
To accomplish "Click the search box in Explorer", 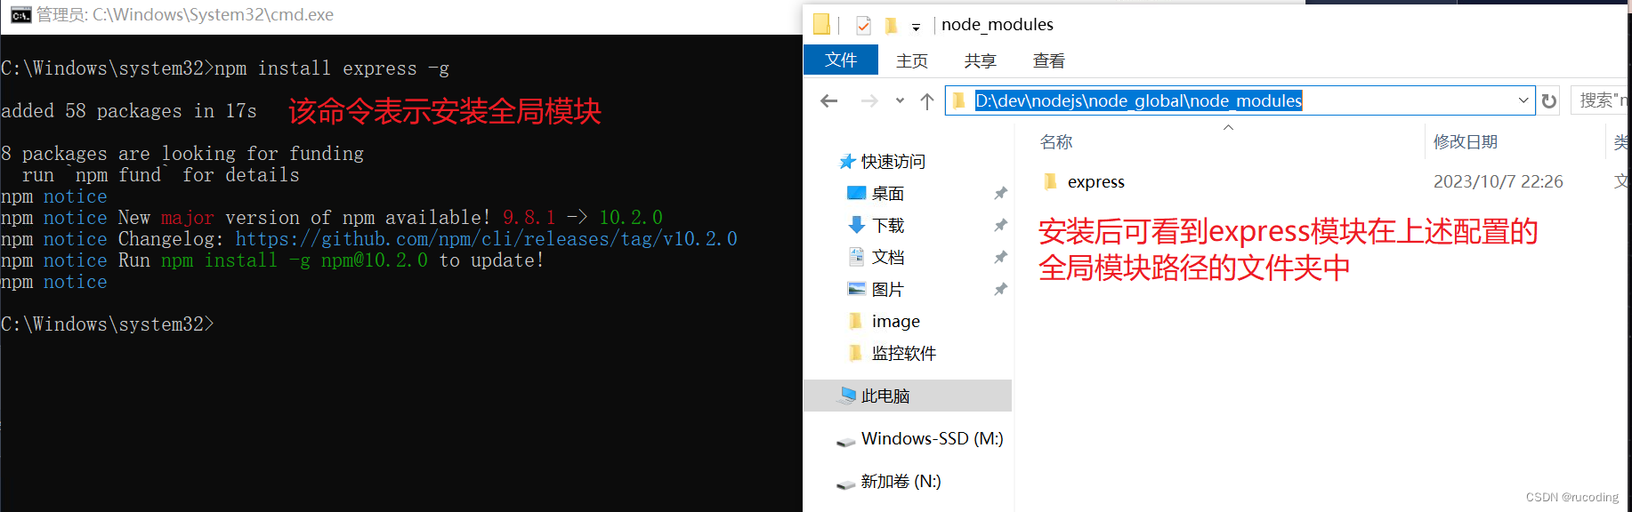I will [x=1600, y=100].
